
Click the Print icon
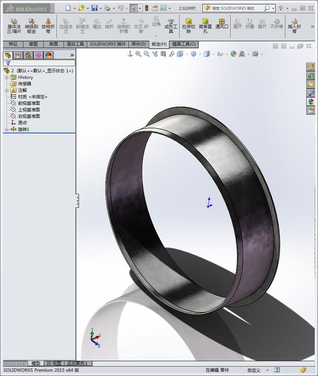click(x=107, y=8)
